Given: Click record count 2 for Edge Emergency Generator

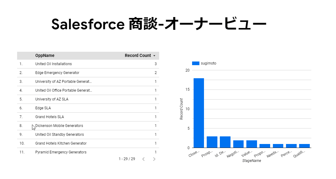Looking at the screenshot, I should [x=155, y=73].
